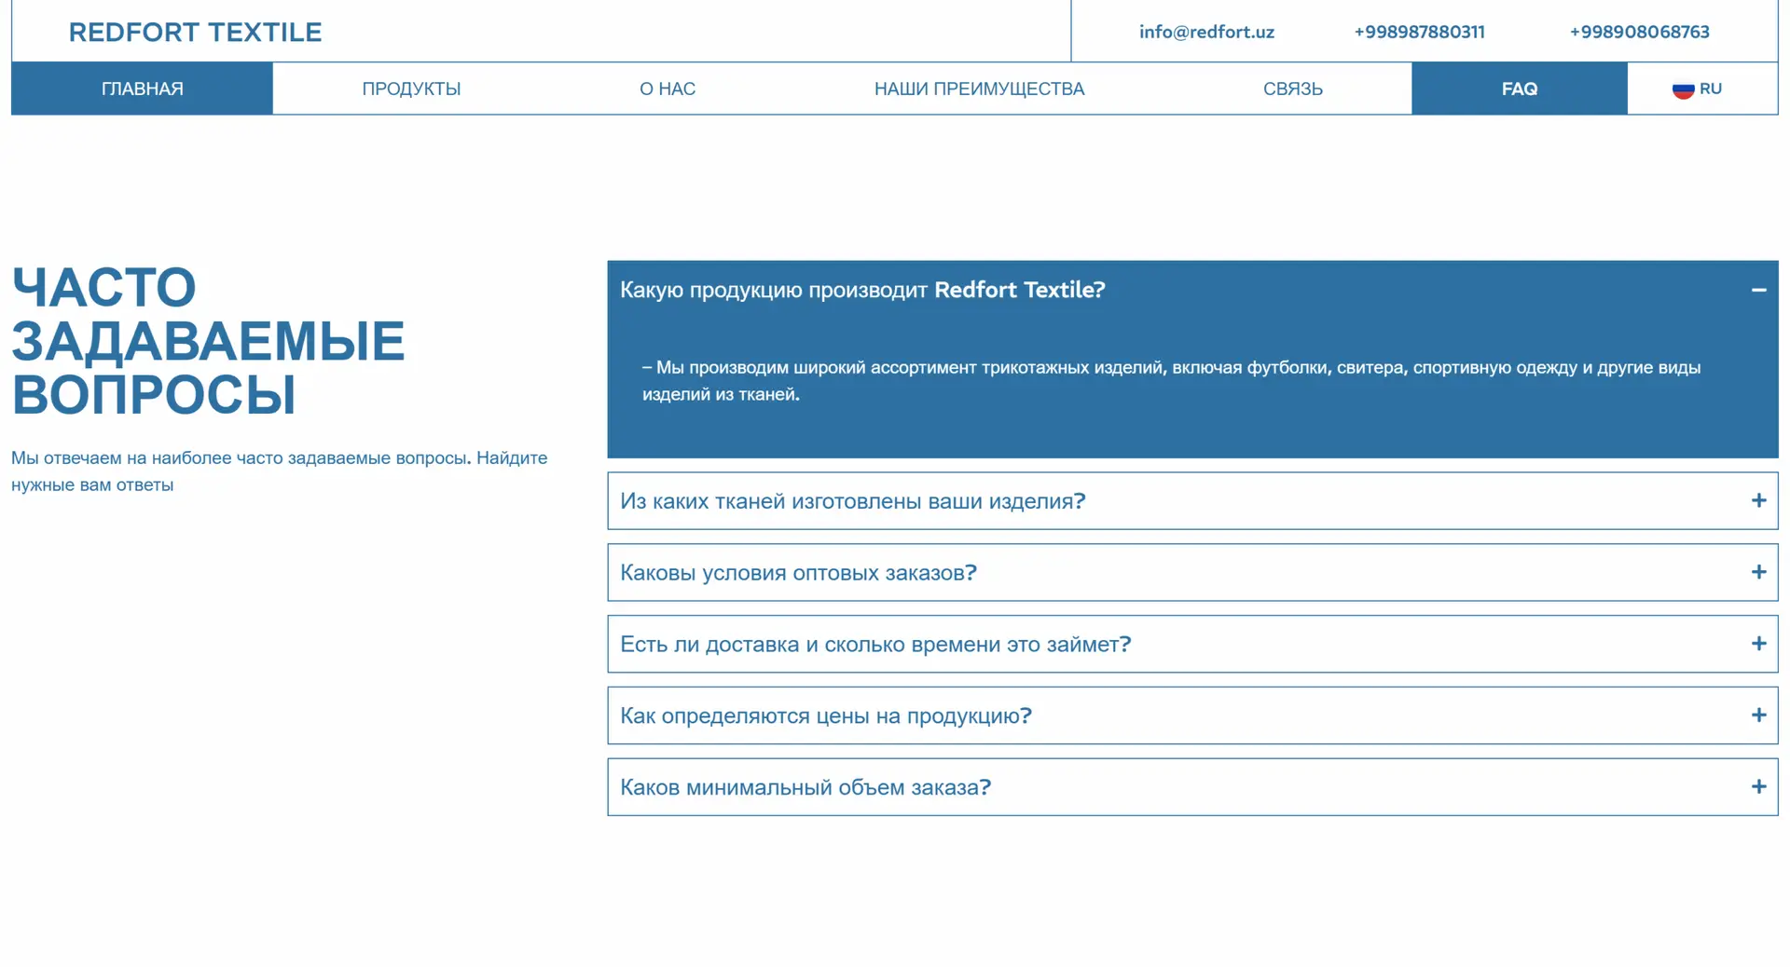The width and height of the screenshot is (1790, 967).
Task: Go to the ПРОДУКТЫ menu item
Action: [411, 89]
